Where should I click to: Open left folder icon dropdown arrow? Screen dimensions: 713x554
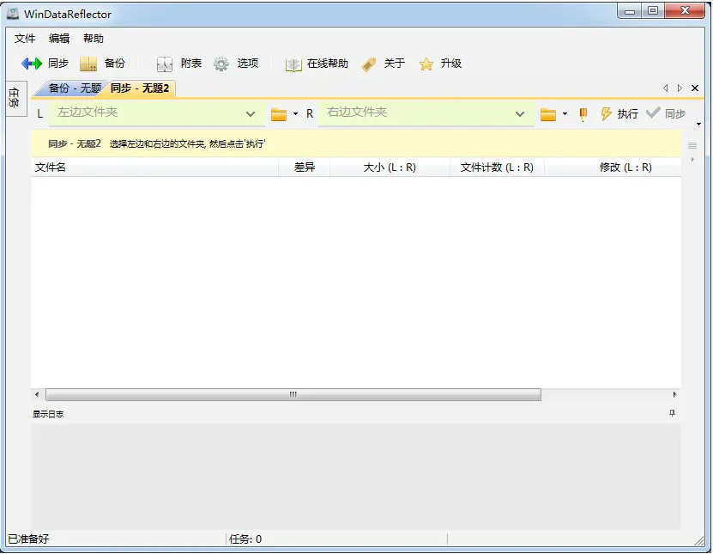pos(295,113)
